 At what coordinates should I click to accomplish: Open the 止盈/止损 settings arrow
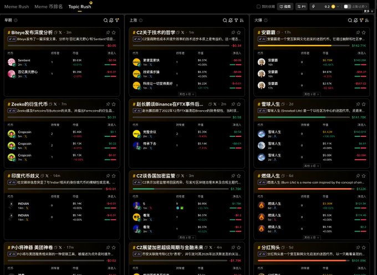tap(366, 7)
